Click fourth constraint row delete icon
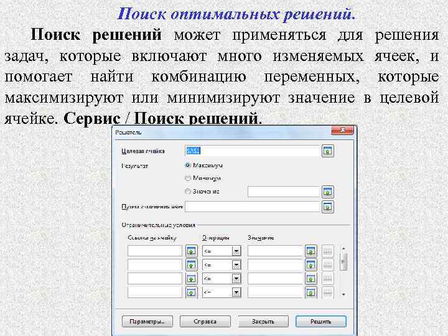Image resolution: width=448 pixels, height=336 pixels. (328, 292)
